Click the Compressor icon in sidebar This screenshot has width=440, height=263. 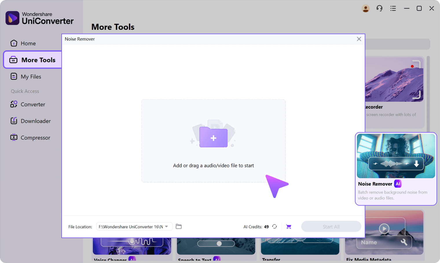pos(14,137)
